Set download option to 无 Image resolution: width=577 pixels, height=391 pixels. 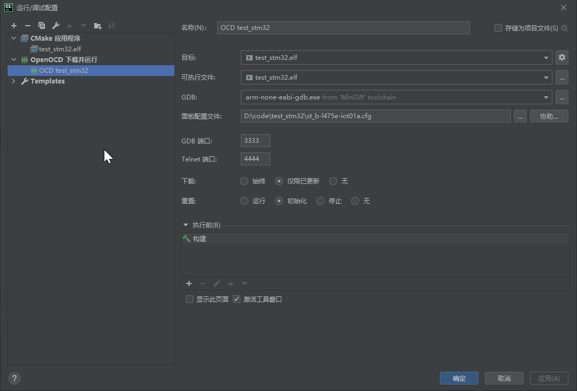tap(333, 181)
